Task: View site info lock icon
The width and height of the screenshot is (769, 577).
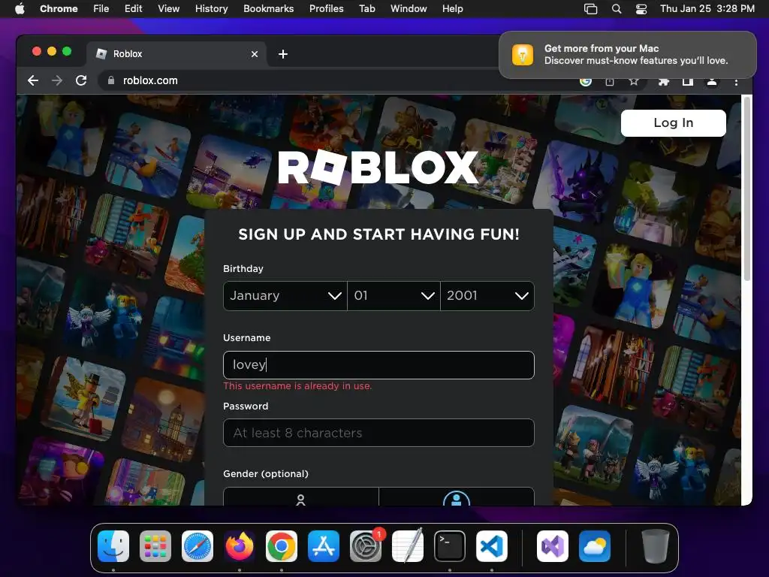Action: [x=111, y=80]
